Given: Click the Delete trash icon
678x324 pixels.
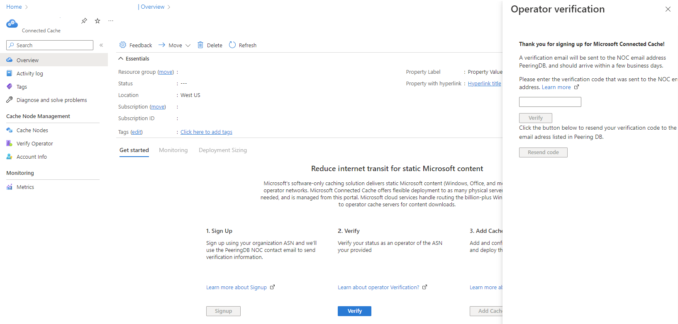Looking at the screenshot, I should point(200,45).
